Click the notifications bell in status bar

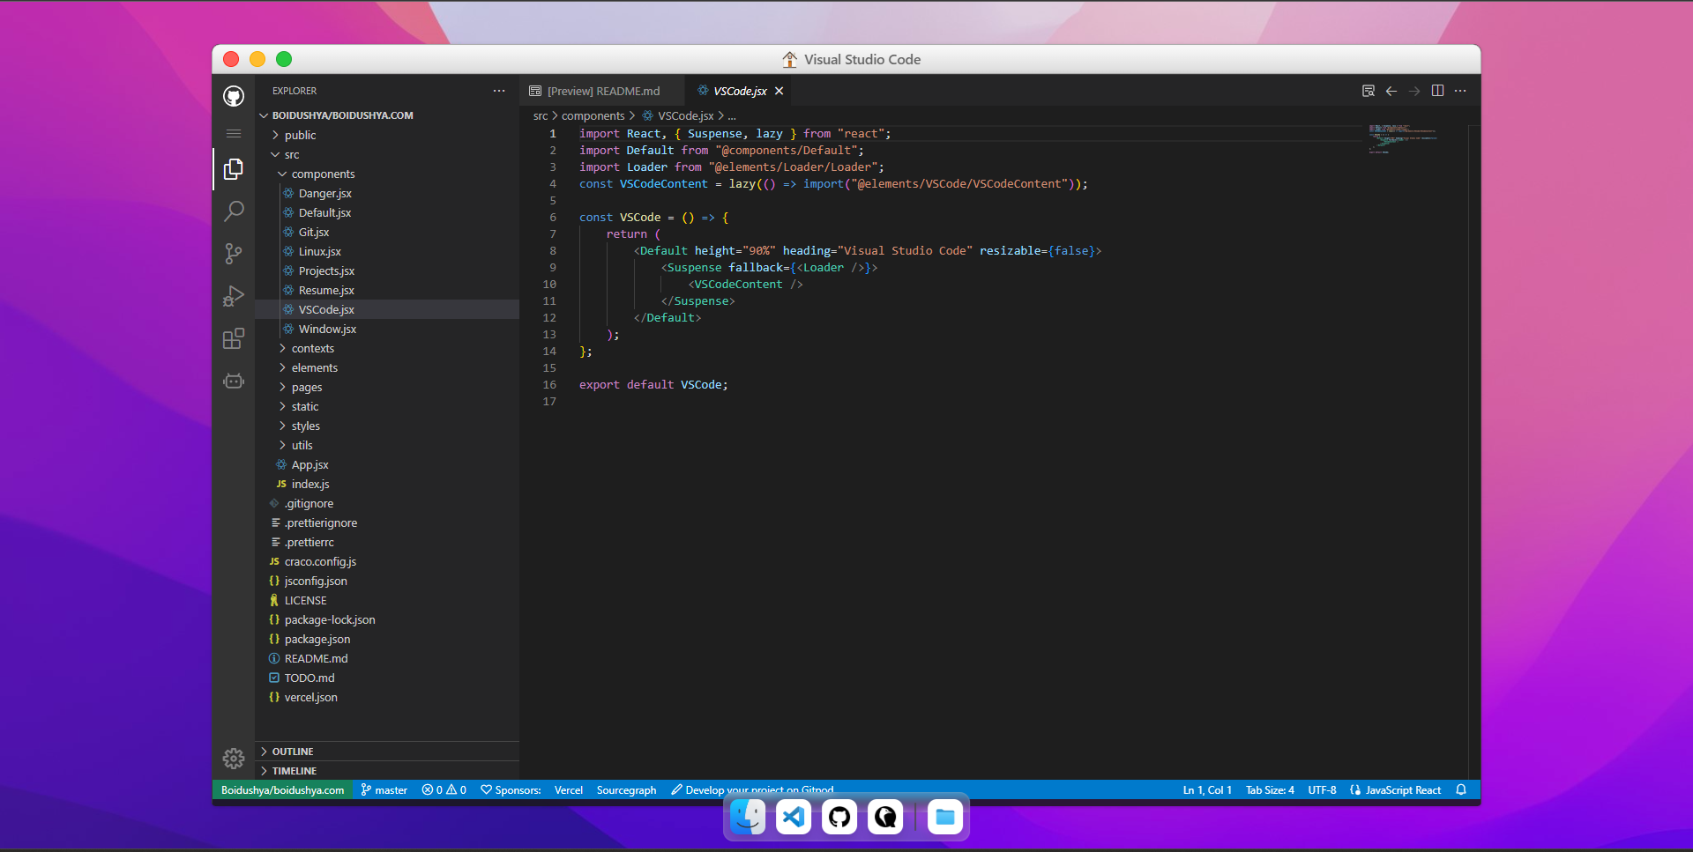point(1461,789)
